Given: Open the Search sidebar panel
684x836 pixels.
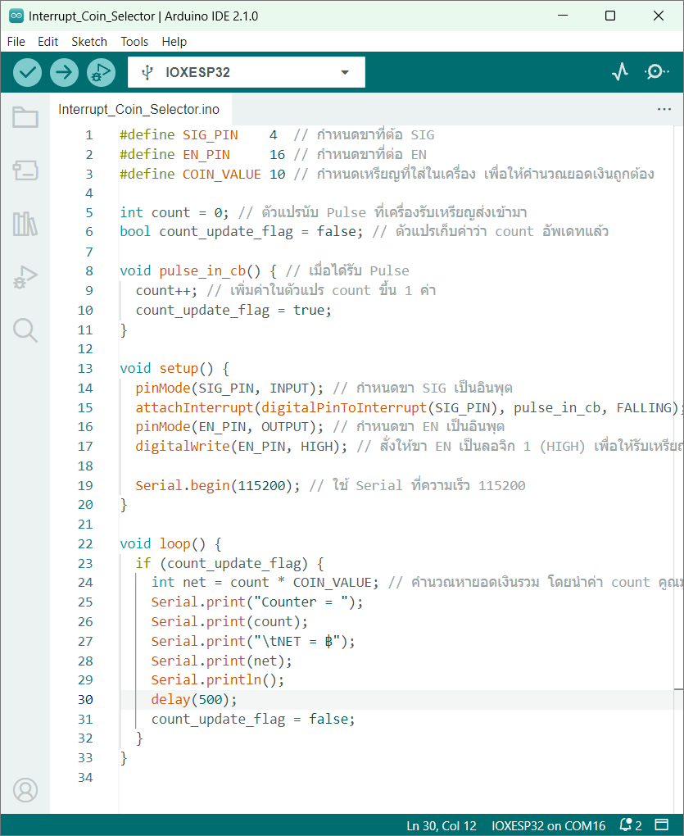Looking at the screenshot, I should point(25,330).
